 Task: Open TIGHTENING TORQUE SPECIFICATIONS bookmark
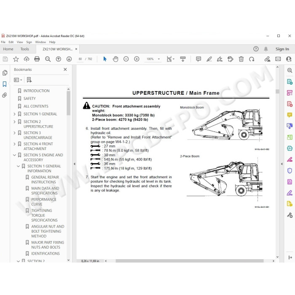pos(44,215)
